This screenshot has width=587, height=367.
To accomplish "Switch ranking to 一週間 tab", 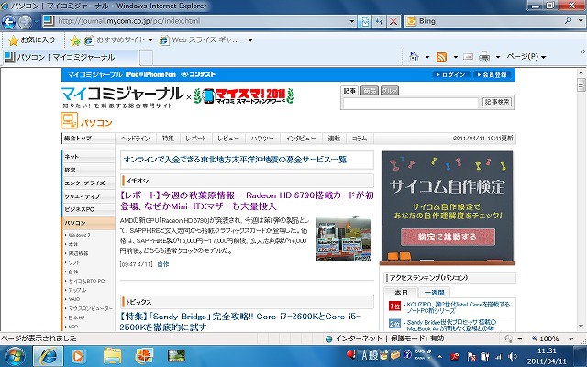I will (434, 293).
